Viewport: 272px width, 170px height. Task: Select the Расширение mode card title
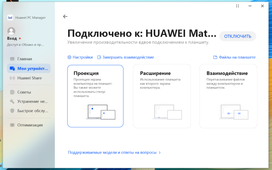(155, 73)
